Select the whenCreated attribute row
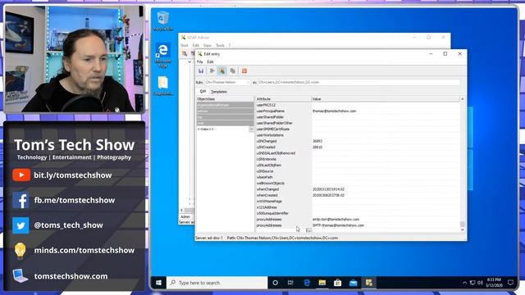The width and height of the screenshot is (525, 295). click(x=358, y=195)
